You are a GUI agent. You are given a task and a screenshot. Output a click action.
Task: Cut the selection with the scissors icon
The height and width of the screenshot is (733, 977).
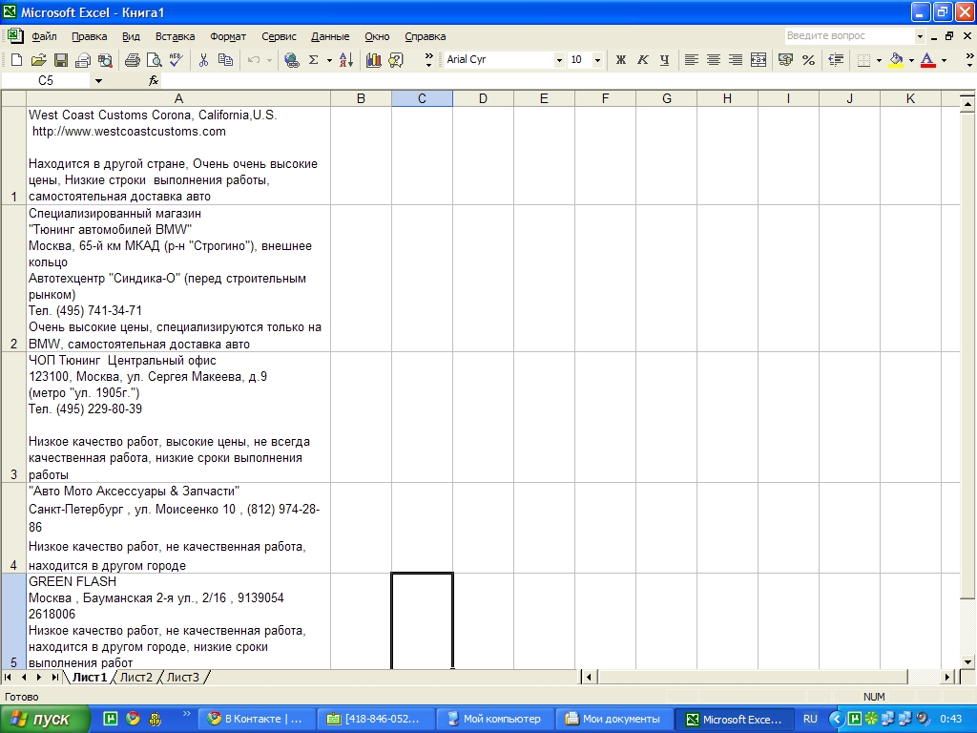point(203,60)
